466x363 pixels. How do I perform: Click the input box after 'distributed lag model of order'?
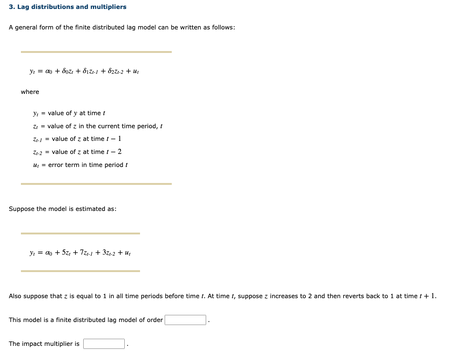(185, 320)
